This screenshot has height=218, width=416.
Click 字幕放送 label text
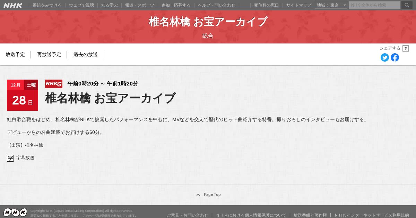(x=25, y=158)
